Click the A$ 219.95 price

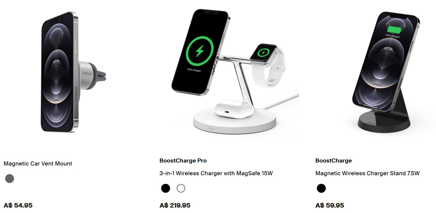pos(175,205)
